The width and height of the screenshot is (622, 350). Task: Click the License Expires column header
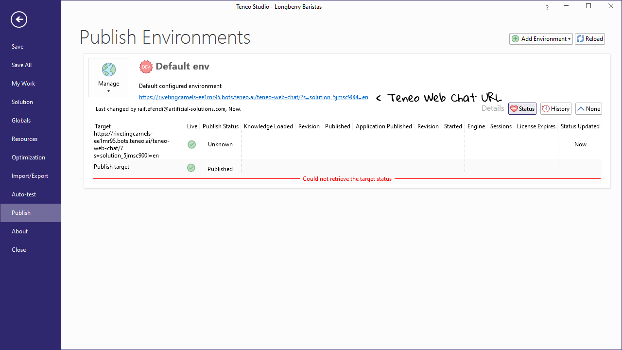536,126
